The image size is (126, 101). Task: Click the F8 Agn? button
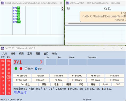click(x=40, y=80)
